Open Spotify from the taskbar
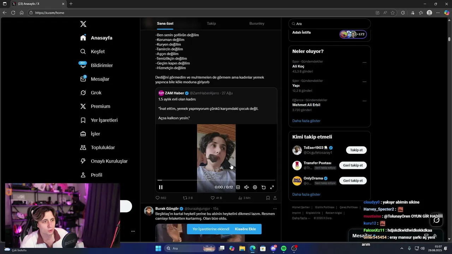Screen dimensions: 452x254 [x=284, y=248]
